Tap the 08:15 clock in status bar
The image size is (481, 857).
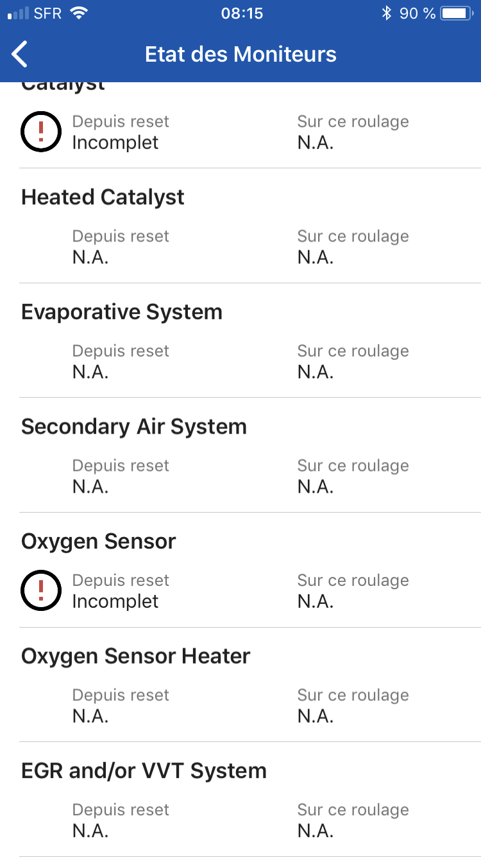click(242, 13)
